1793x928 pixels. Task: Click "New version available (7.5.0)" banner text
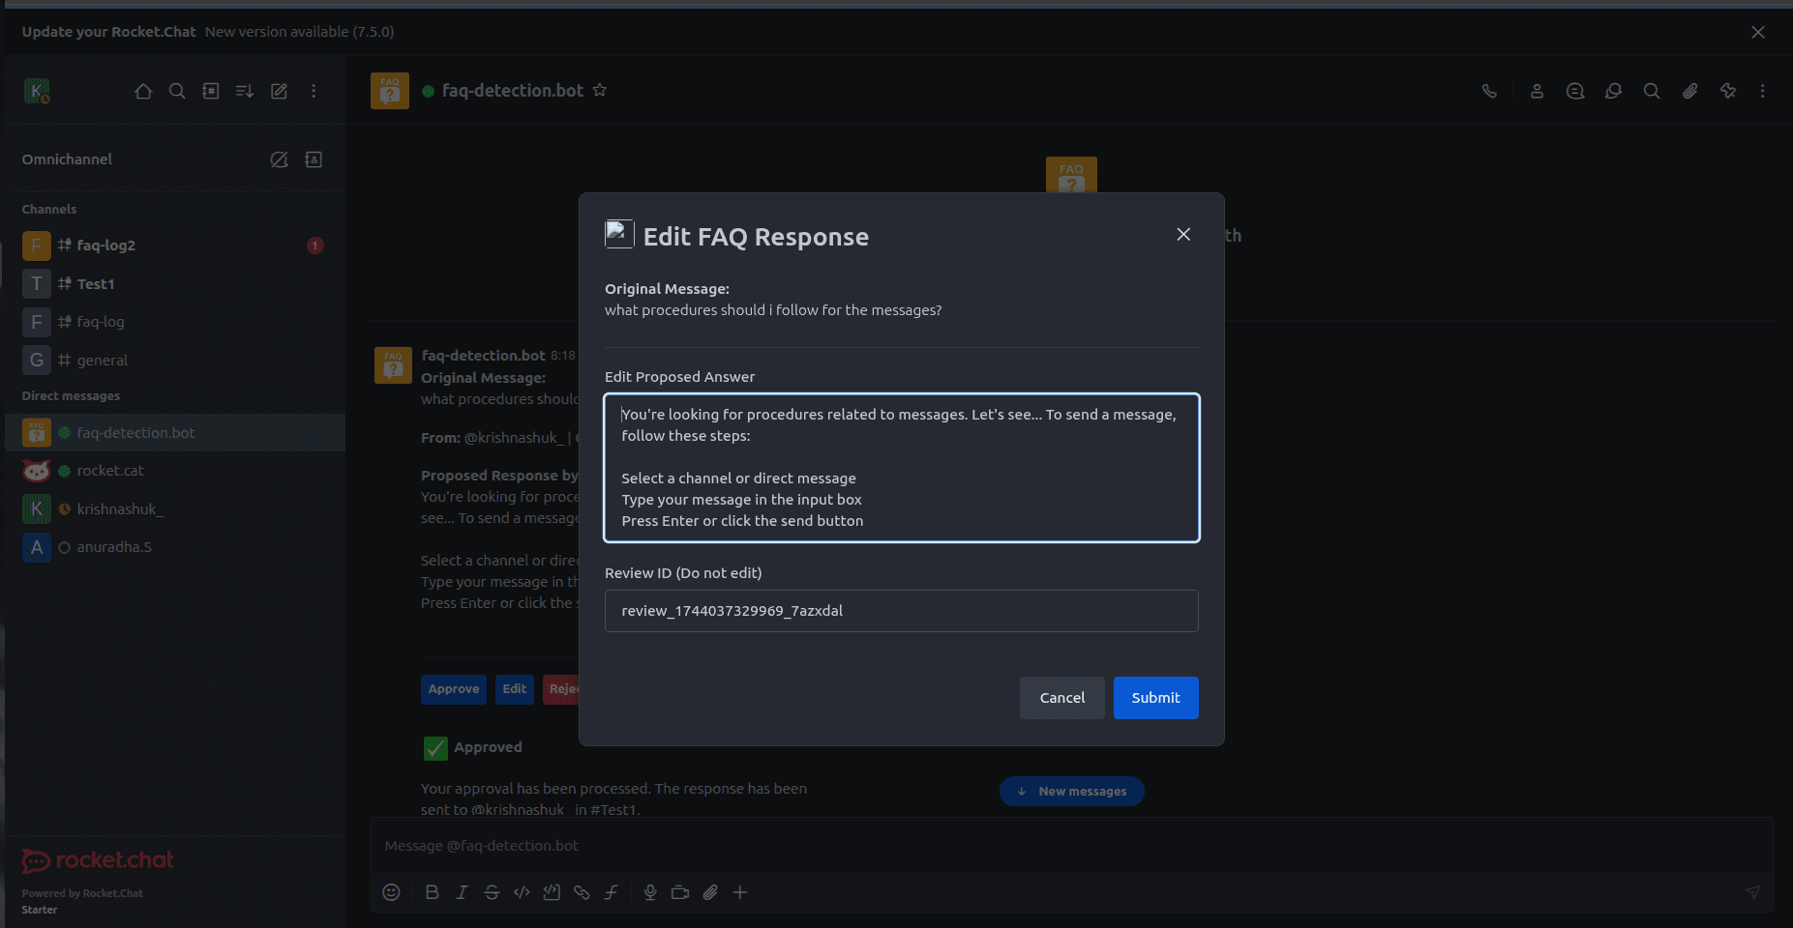pyautogui.click(x=299, y=32)
